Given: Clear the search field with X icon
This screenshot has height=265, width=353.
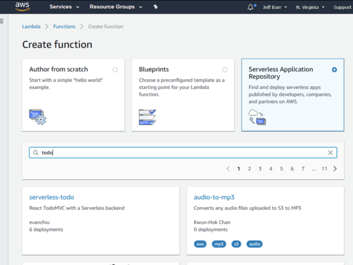Looking at the screenshot, I should 330,153.
